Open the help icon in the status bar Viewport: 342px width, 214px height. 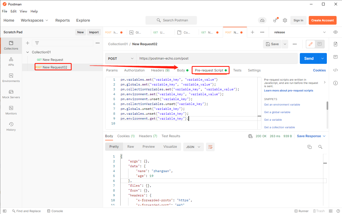pyautogui.click(x=338, y=211)
